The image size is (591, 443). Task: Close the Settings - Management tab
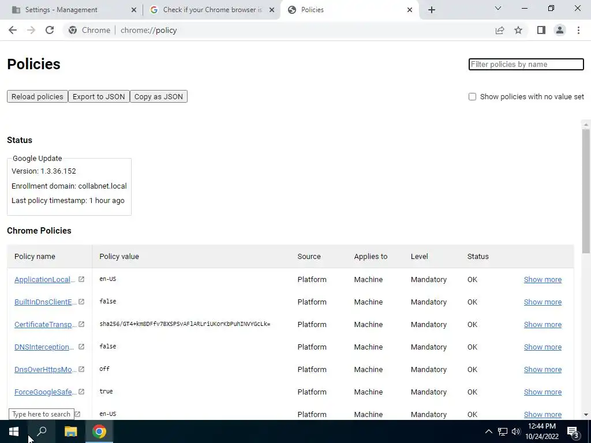(134, 10)
